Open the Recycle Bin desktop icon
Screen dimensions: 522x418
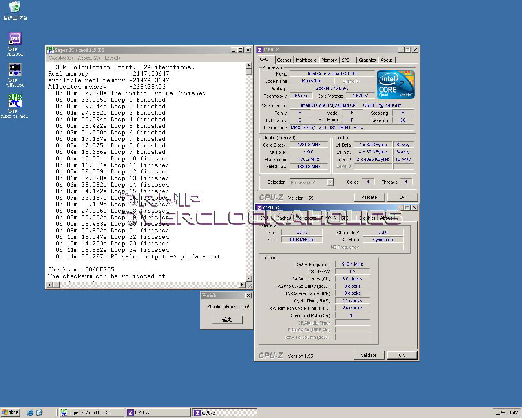point(15,7)
